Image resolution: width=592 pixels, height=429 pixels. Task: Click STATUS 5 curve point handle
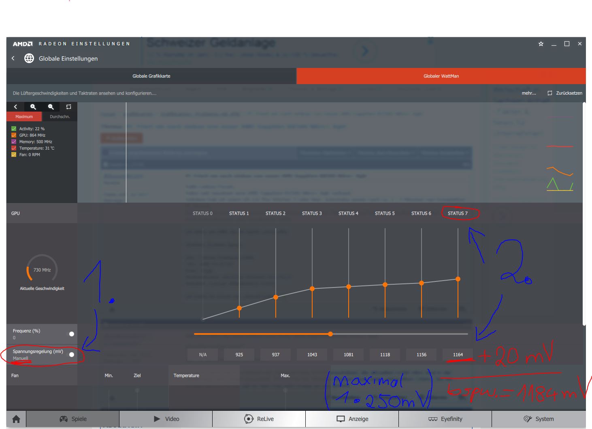coord(385,285)
